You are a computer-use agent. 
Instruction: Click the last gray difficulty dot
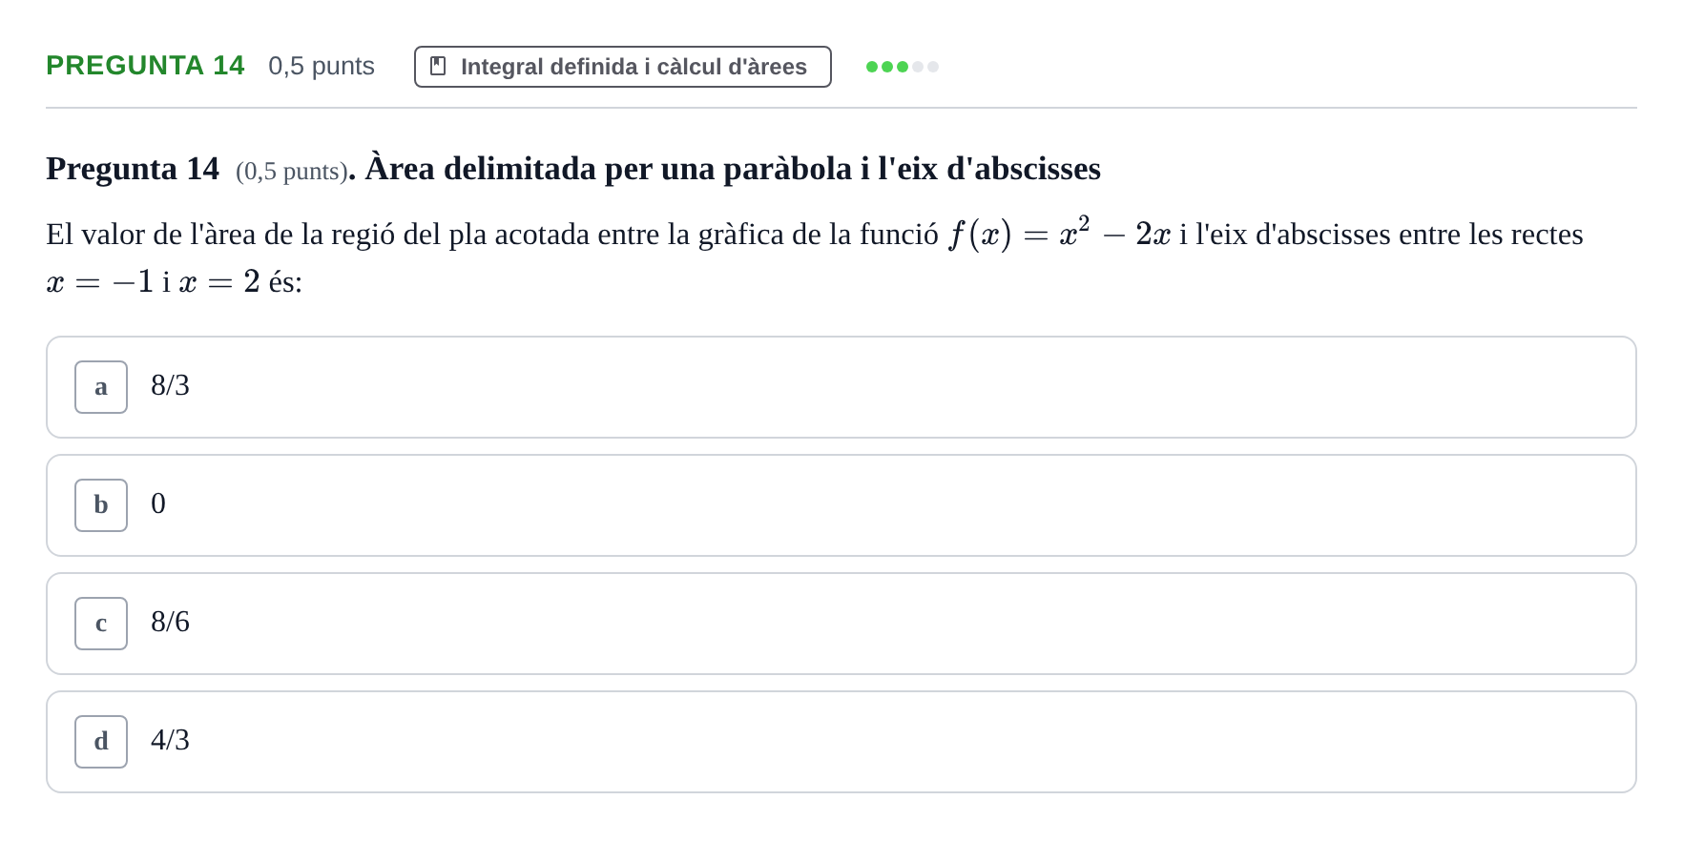click(933, 67)
